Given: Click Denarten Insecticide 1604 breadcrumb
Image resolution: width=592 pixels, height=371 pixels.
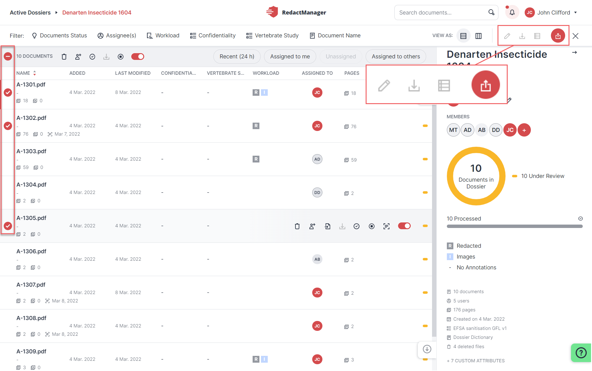Looking at the screenshot, I should (97, 13).
